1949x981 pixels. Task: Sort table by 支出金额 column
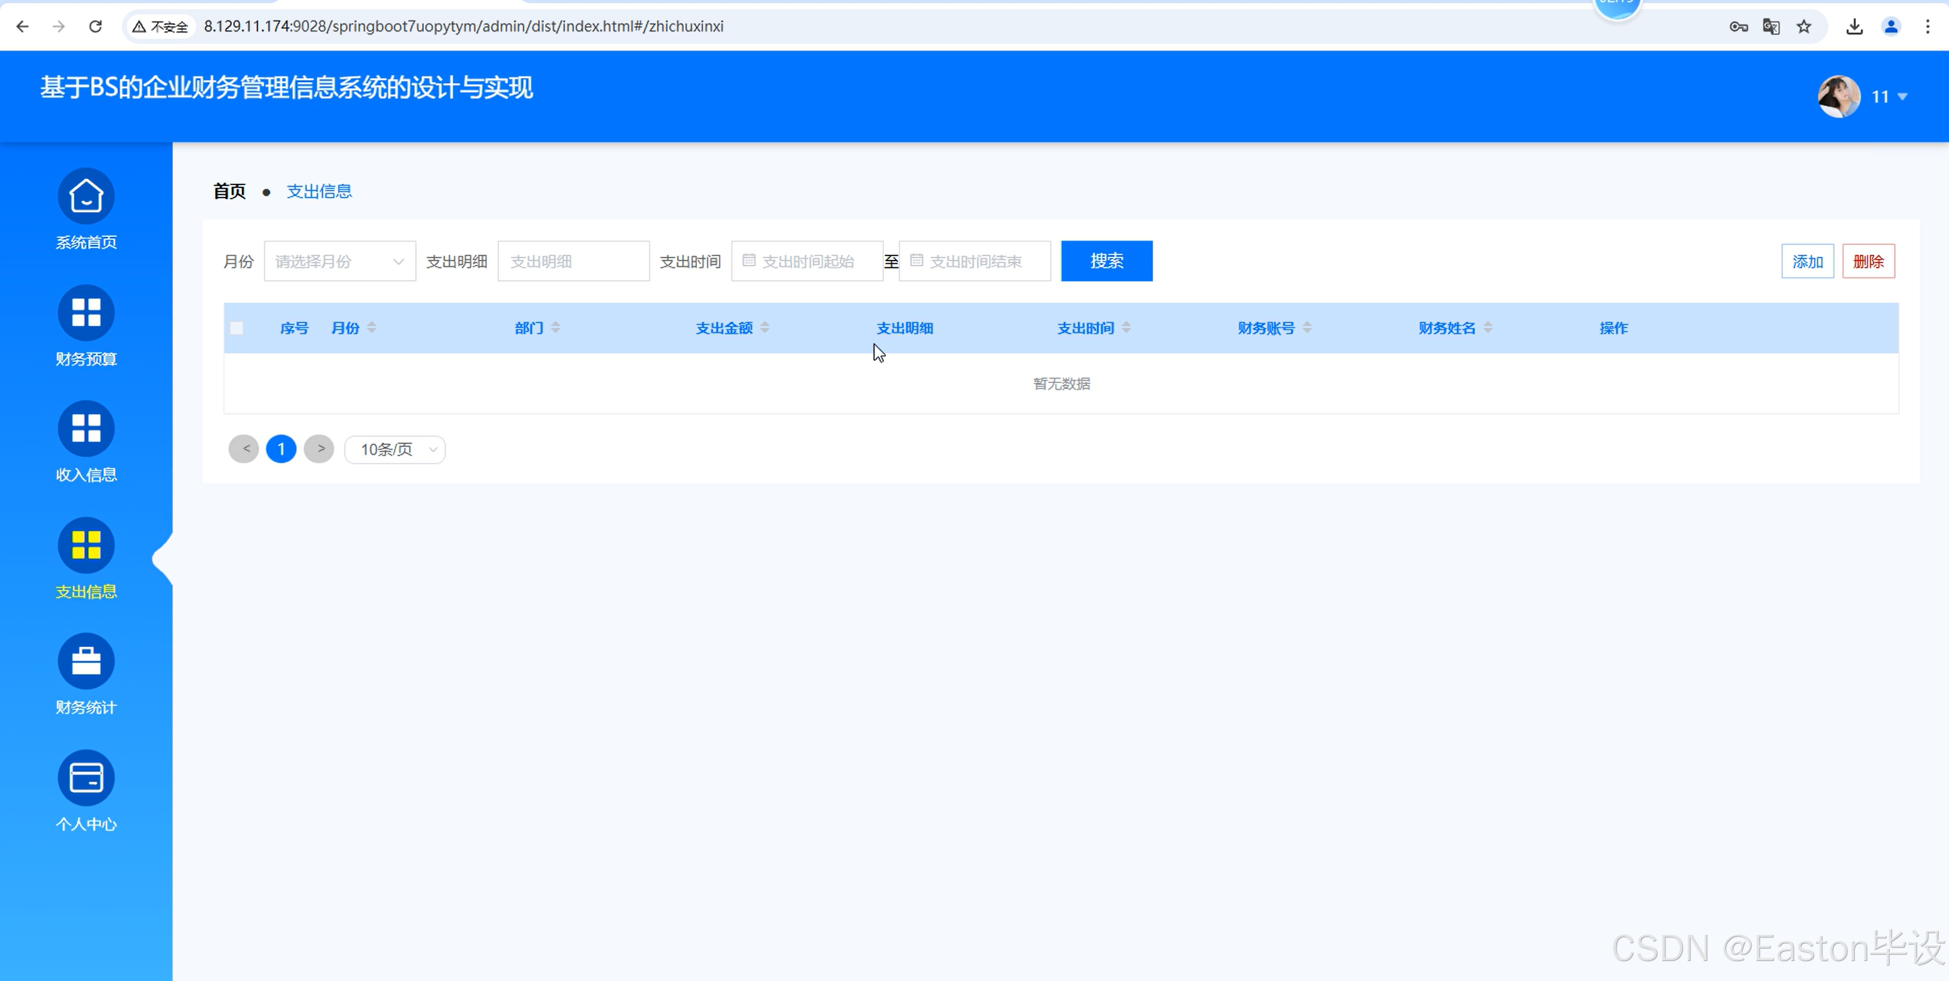point(765,327)
